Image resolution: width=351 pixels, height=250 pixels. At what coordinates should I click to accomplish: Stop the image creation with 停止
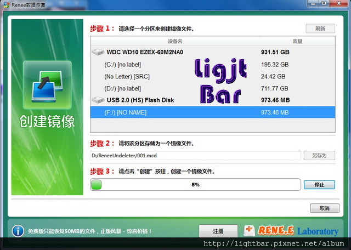(319, 185)
